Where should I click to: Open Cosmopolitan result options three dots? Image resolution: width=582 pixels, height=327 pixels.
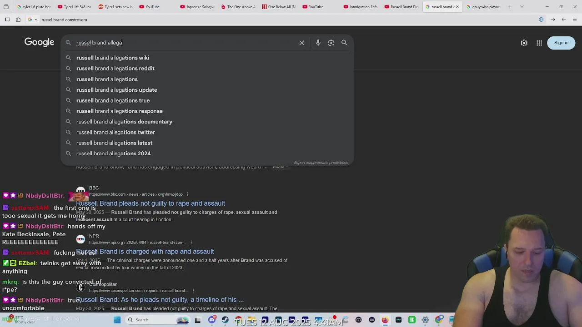pyautogui.click(x=193, y=291)
